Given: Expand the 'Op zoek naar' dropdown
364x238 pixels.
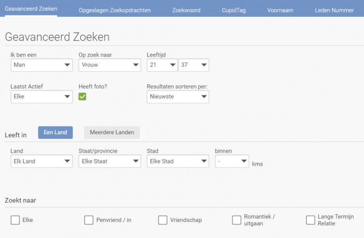Looking at the screenshot, I should pos(109,65).
